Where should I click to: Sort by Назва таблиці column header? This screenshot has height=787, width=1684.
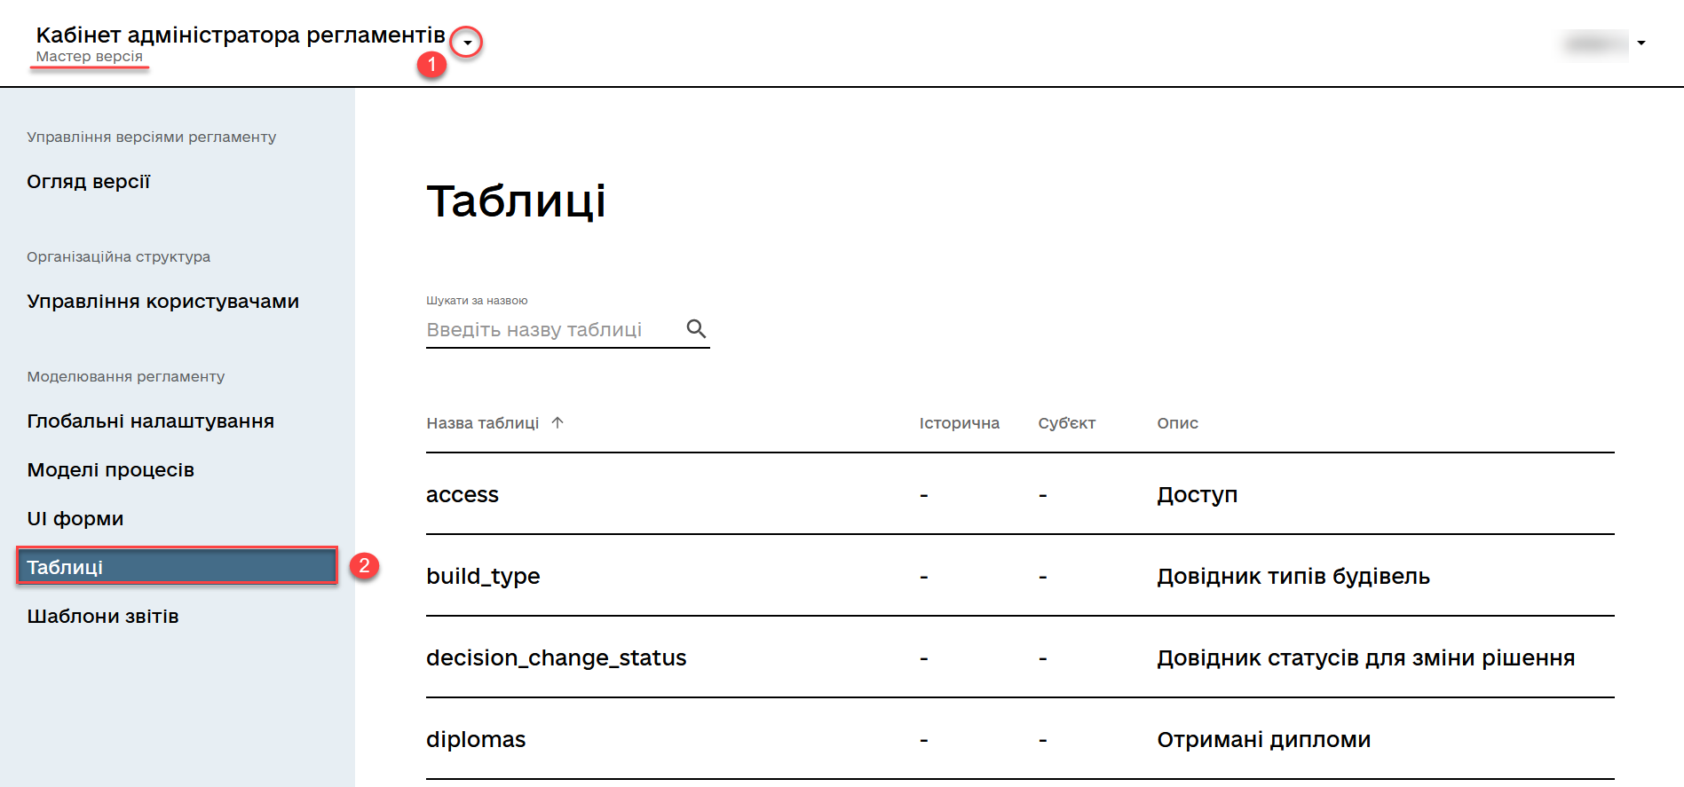coord(482,423)
